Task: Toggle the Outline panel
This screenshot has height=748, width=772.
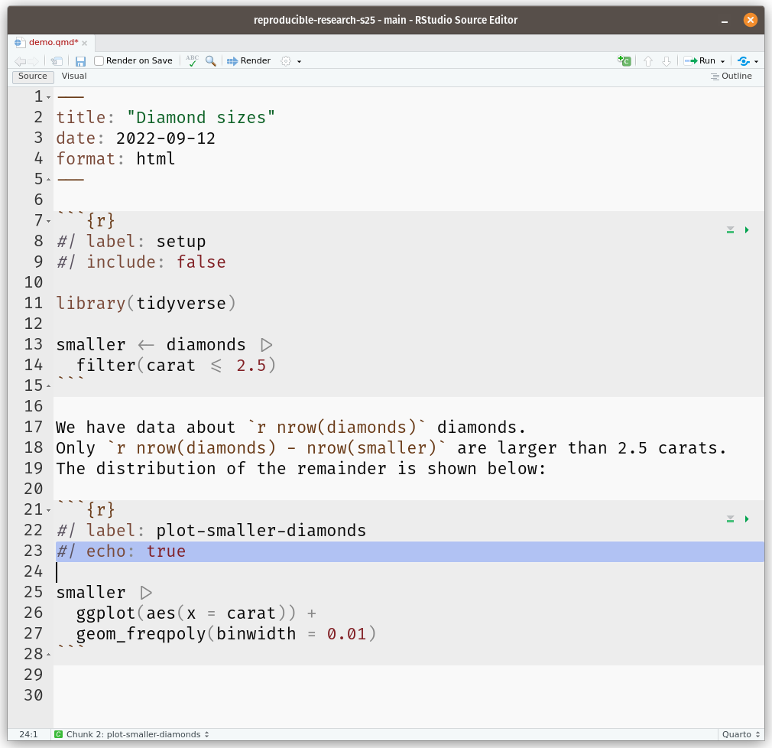Action: click(x=731, y=76)
